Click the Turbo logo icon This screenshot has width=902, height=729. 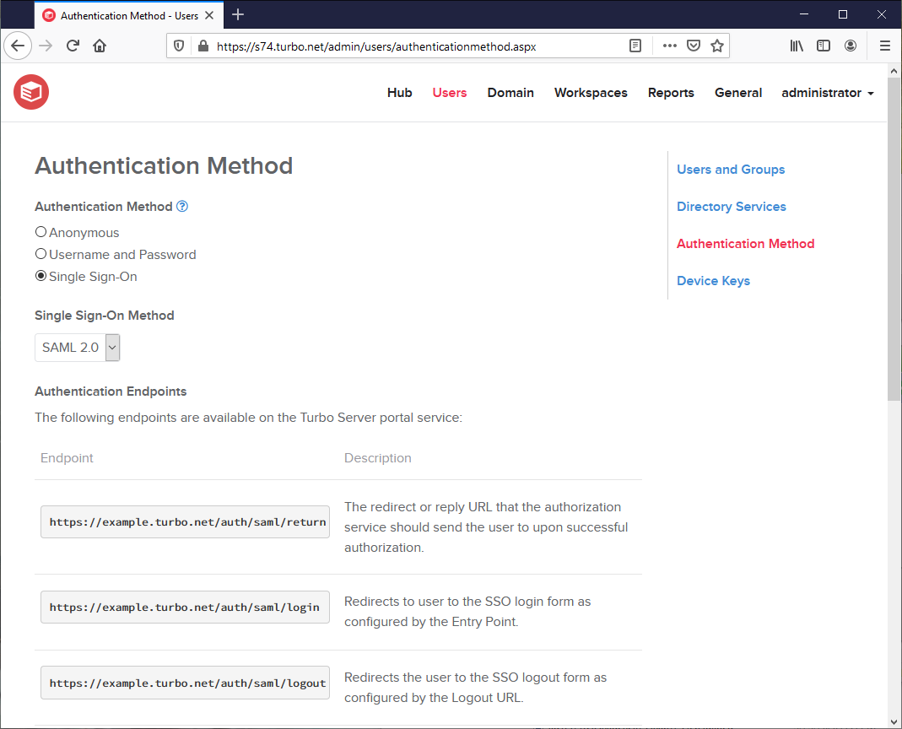point(30,92)
